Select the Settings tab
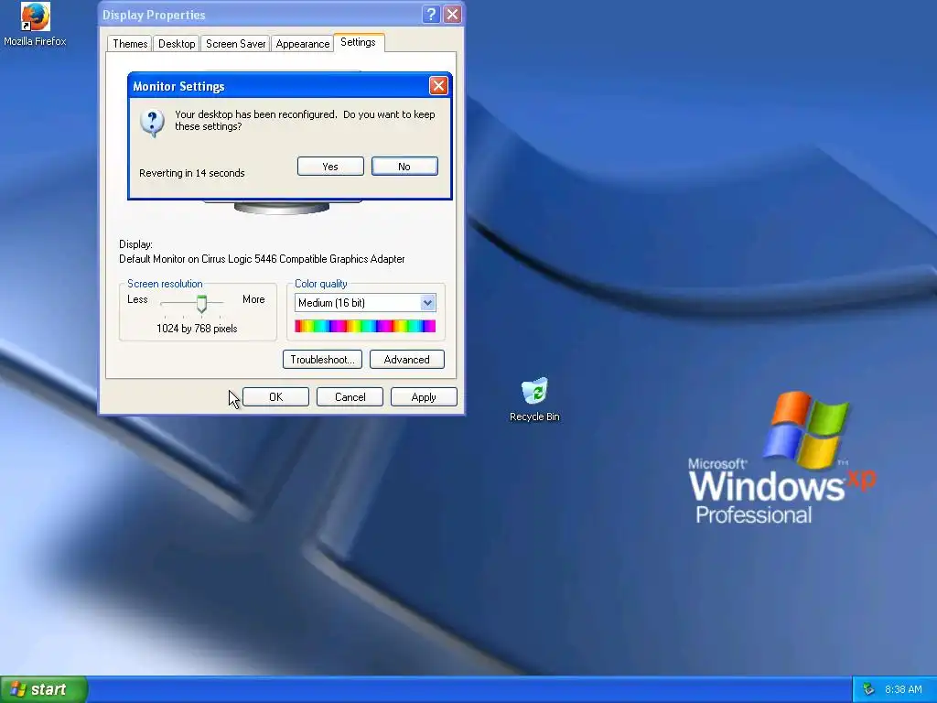937x703 pixels. click(358, 42)
